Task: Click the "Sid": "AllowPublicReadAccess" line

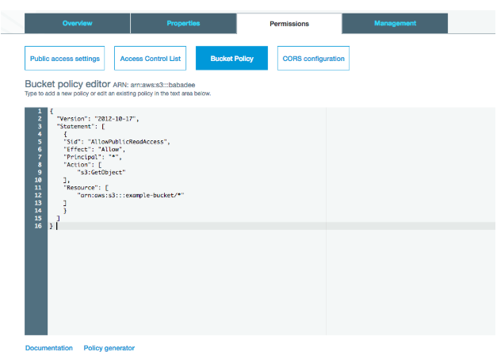Action: [117, 142]
